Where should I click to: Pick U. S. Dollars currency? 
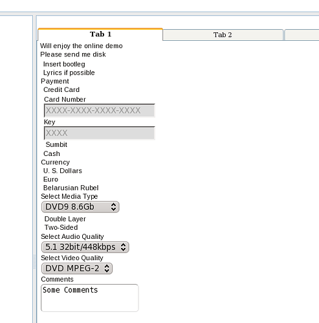coord(63,171)
